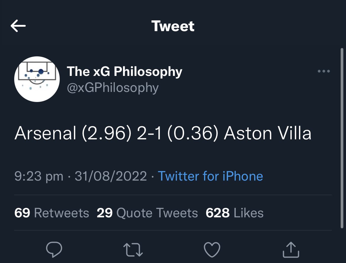Reply using the speech bubble icon
This screenshot has height=263, width=346.
(54, 249)
